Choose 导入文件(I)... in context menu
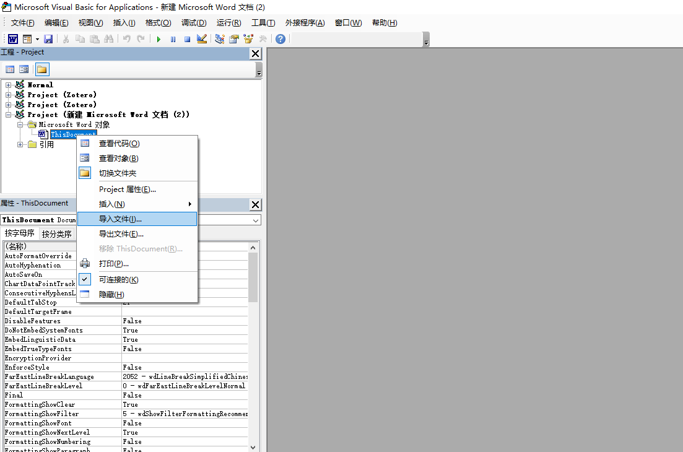The width and height of the screenshot is (683, 452). (137, 219)
